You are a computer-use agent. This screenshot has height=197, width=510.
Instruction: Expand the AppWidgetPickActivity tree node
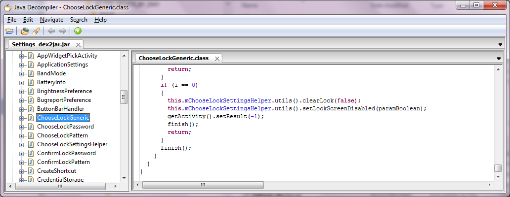[x=21, y=56]
